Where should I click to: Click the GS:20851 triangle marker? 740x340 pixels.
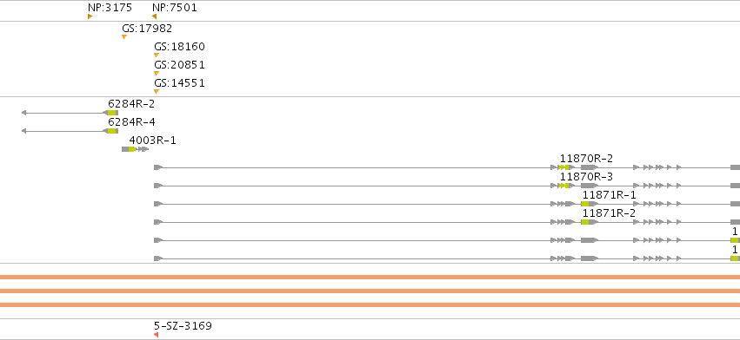coord(157,74)
